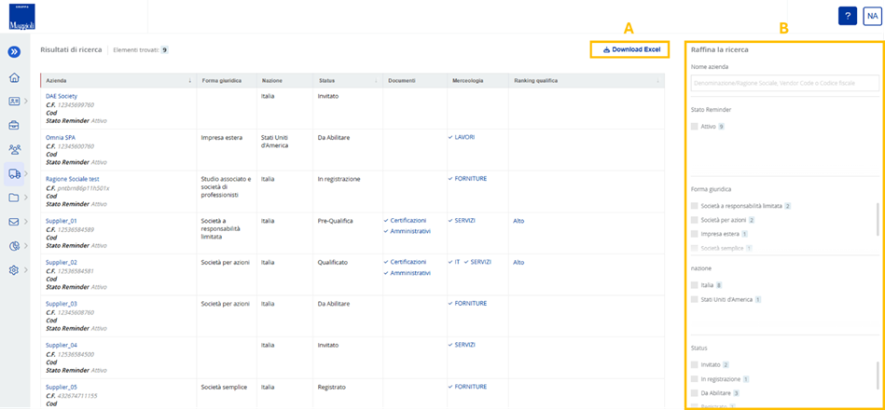Check Impresa estera filter checkbox
The image size is (885, 410).
point(694,234)
